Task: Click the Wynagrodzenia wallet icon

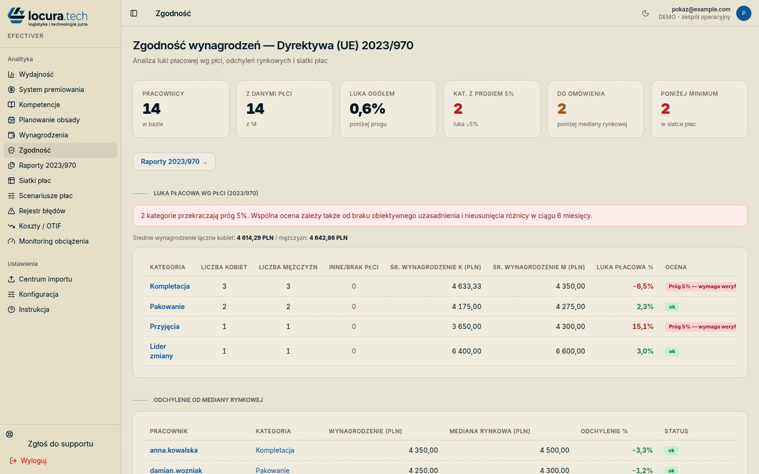Action: click(x=11, y=135)
